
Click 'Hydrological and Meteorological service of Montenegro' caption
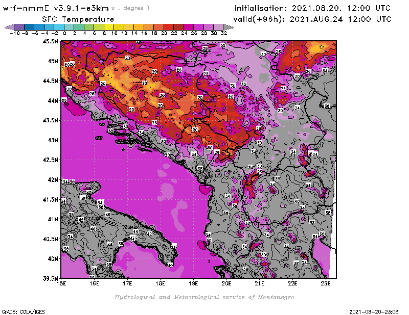(204, 297)
